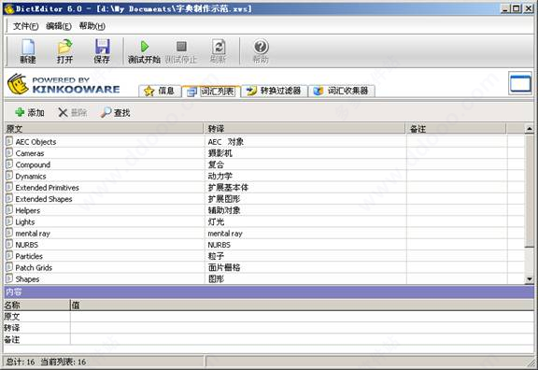Sort by the 原文 column header

pos(104,129)
